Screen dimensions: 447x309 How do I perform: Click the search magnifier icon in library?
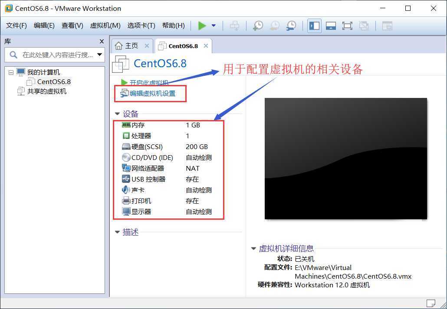13,55
